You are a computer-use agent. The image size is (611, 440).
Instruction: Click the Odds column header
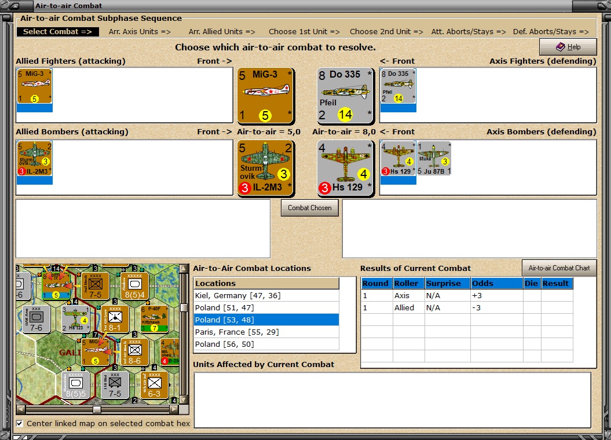[x=496, y=284]
